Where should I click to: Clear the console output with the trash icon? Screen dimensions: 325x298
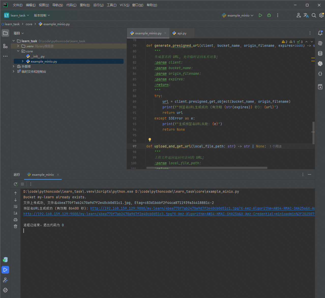point(16,226)
